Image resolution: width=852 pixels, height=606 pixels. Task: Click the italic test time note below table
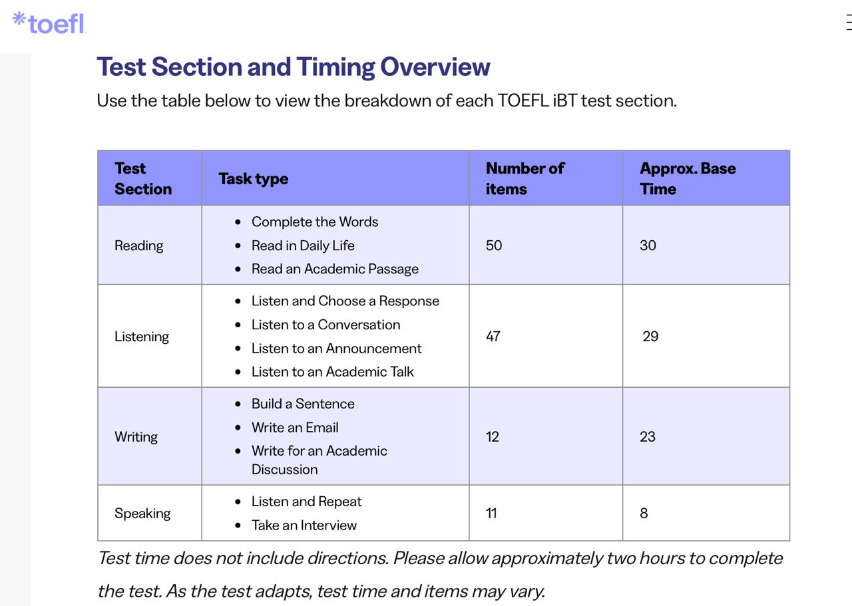pyautogui.click(x=439, y=574)
